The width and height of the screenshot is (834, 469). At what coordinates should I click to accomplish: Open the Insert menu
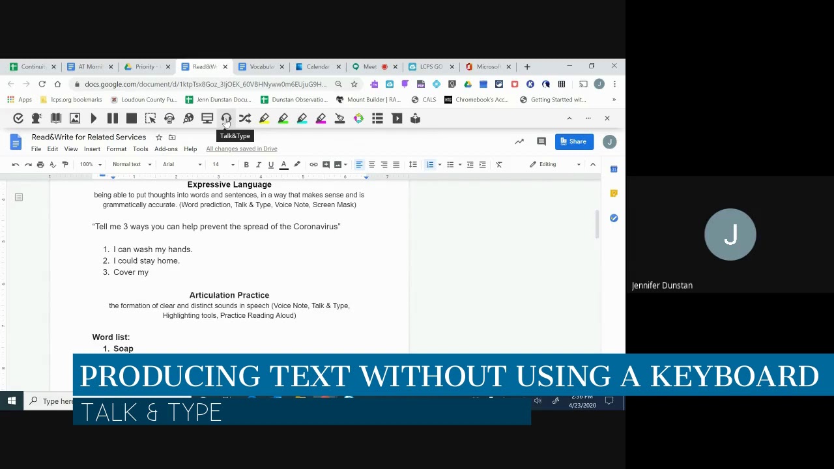(92, 149)
